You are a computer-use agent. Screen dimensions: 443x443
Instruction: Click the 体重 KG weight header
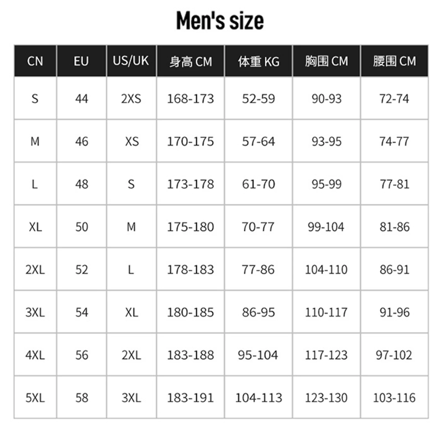coord(259,61)
